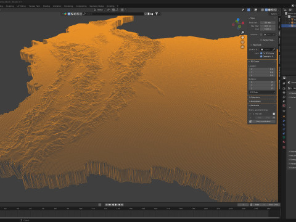
Task: Click the CRS settings gear in Geoscene panel
Action: tap(274, 113)
